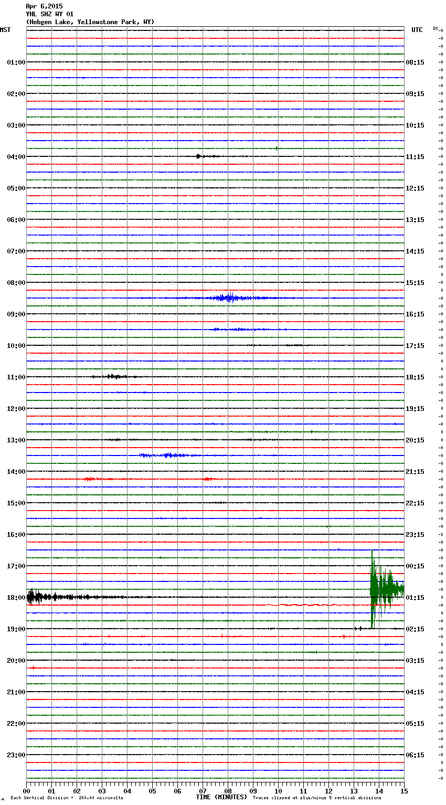This screenshot has height=805, width=446.
Task: Click the 15:15 UTC time label
Action: [x=415, y=283]
